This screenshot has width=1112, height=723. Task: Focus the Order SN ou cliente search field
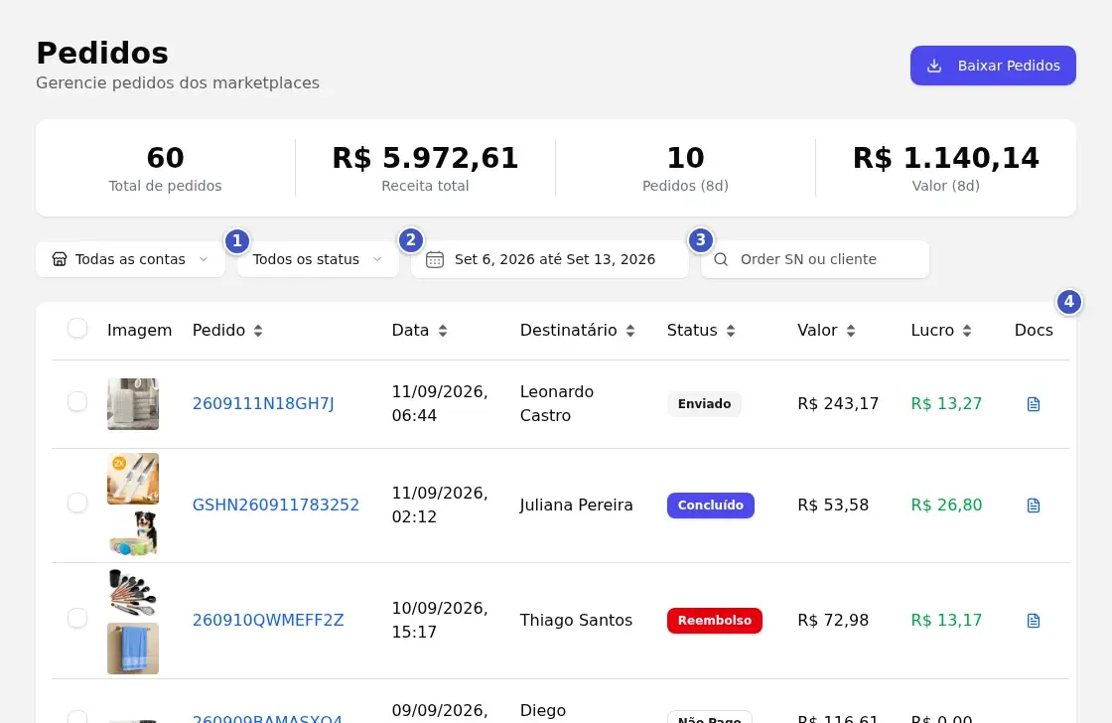pyautogui.click(x=815, y=259)
